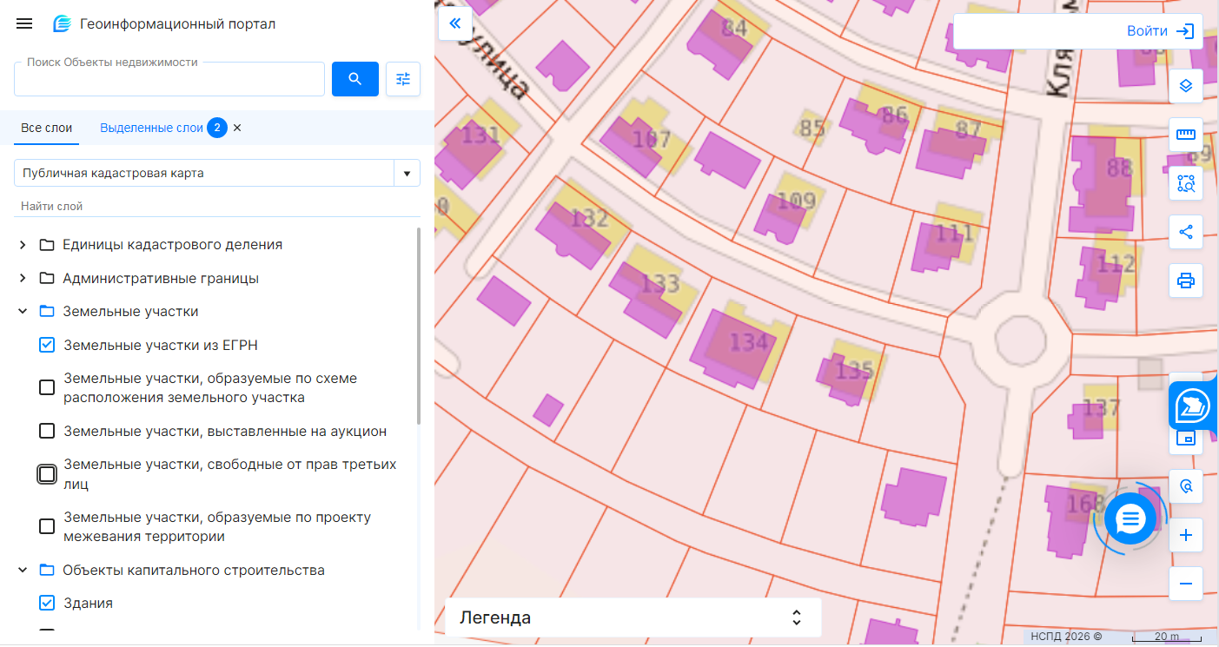Open the chat support bubble
Viewport: 1219px width, 647px height.
(x=1129, y=519)
